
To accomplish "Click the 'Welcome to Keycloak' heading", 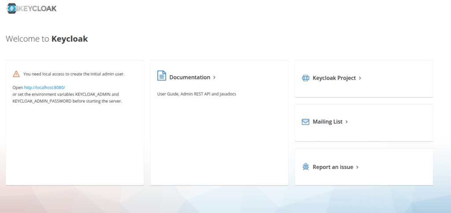I will pos(47,39).
